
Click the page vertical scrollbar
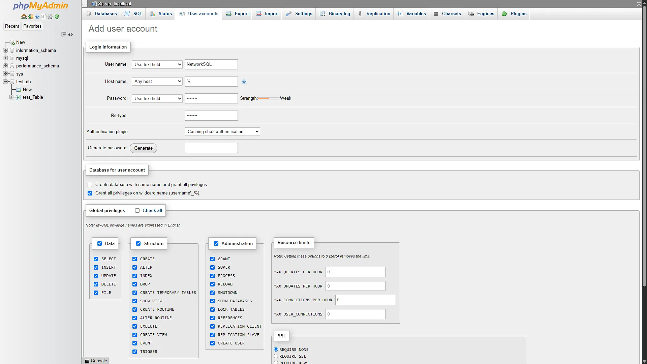644,147
